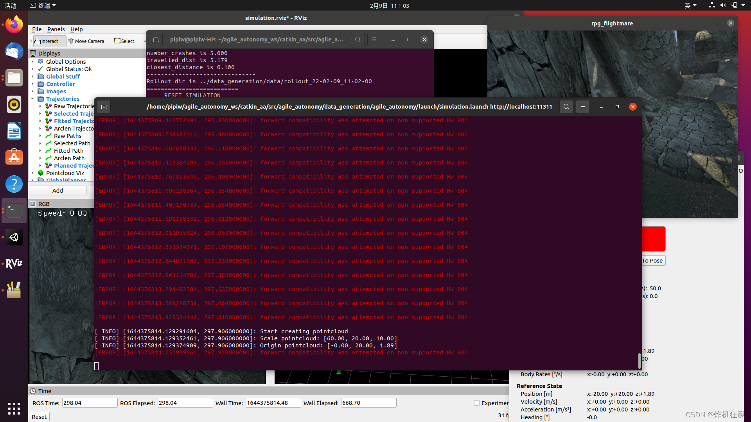The image size is (751, 422).
Task: Click the simulation.launch terminal scrollbar
Action: coord(640,361)
